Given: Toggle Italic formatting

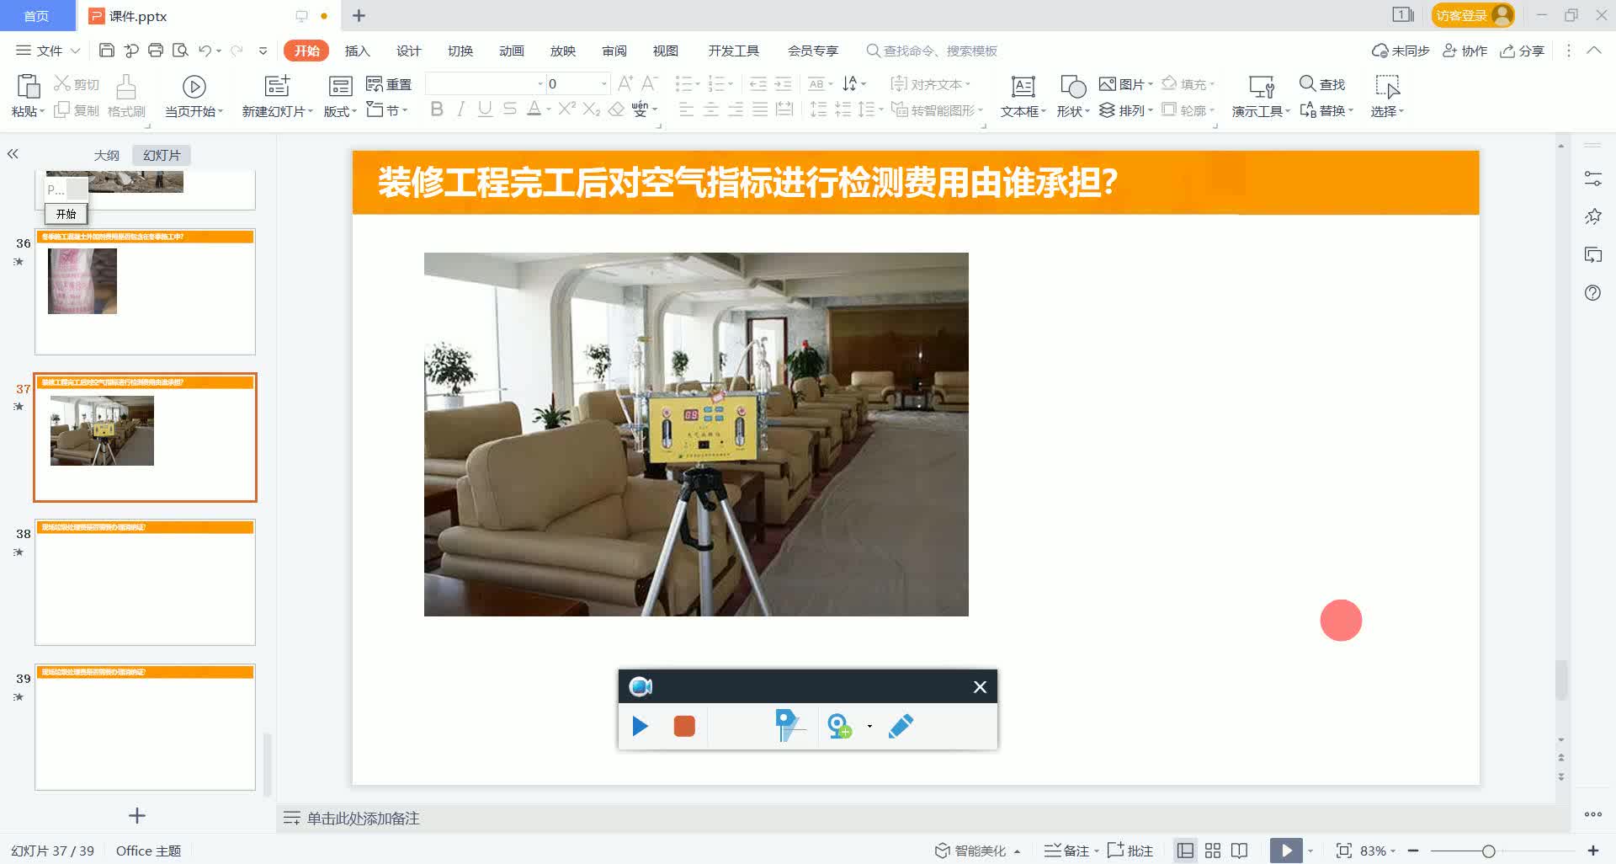Looking at the screenshot, I should pyautogui.click(x=460, y=109).
